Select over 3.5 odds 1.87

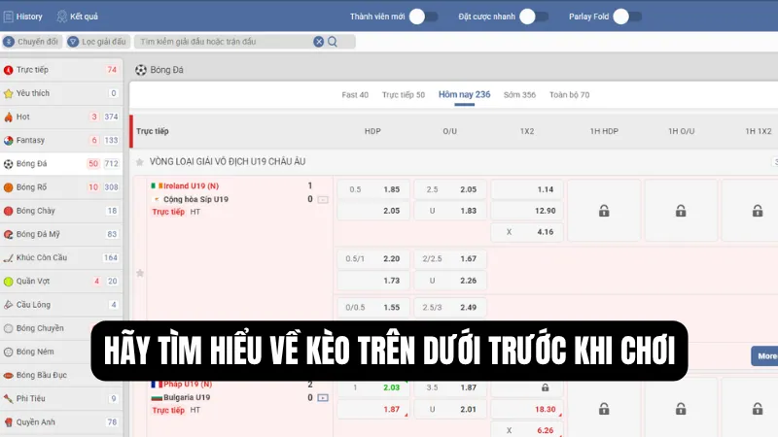pyautogui.click(x=450, y=387)
